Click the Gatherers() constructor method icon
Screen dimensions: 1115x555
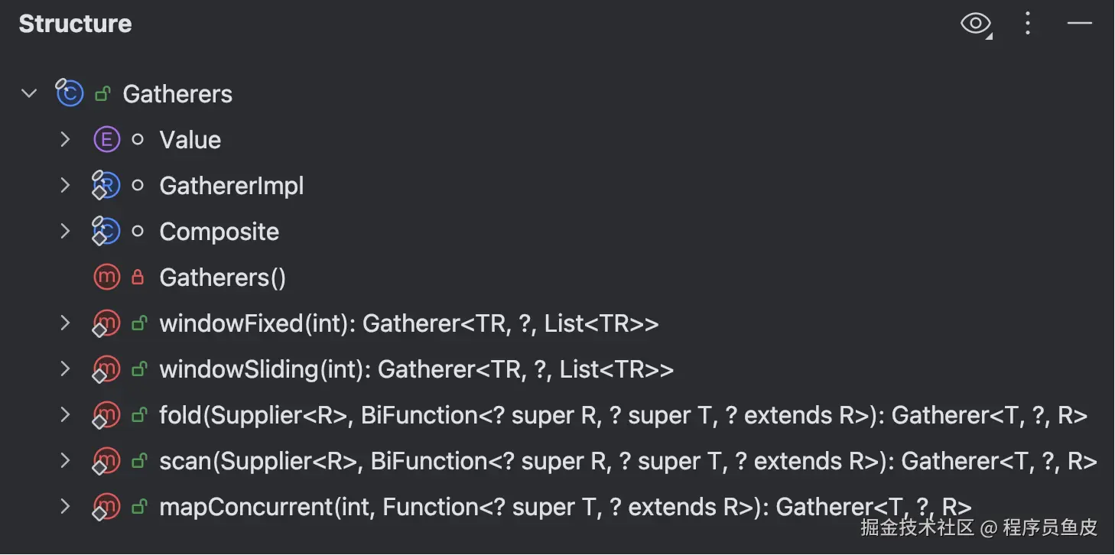[x=106, y=277]
